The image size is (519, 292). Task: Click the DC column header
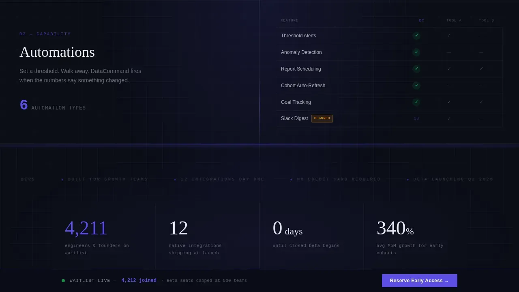[x=422, y=21]
